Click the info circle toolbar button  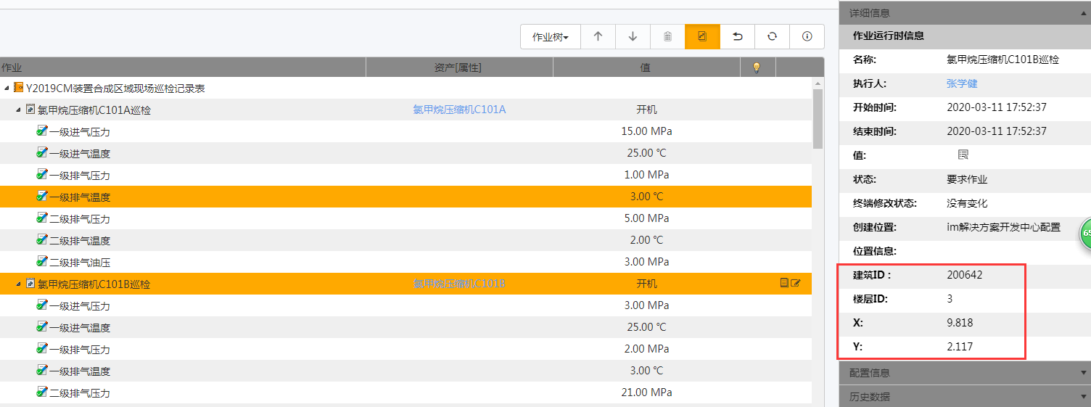pos(807,37)
